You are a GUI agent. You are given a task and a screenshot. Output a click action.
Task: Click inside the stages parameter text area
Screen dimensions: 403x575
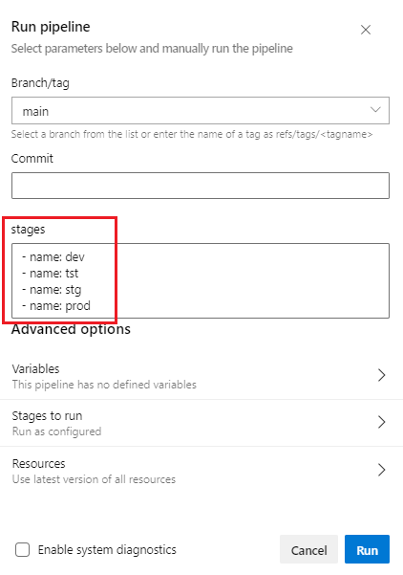201,280
